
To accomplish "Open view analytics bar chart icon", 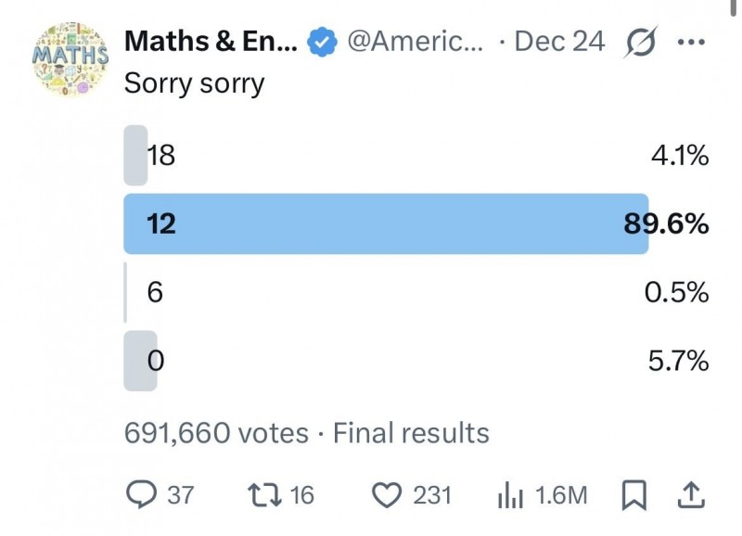I will point(511,495).
